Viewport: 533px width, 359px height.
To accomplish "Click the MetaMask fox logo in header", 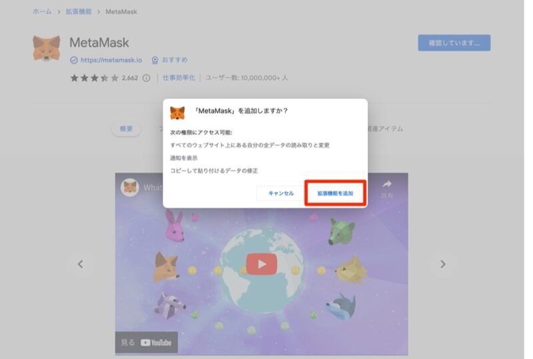I will tap(47, 48).
